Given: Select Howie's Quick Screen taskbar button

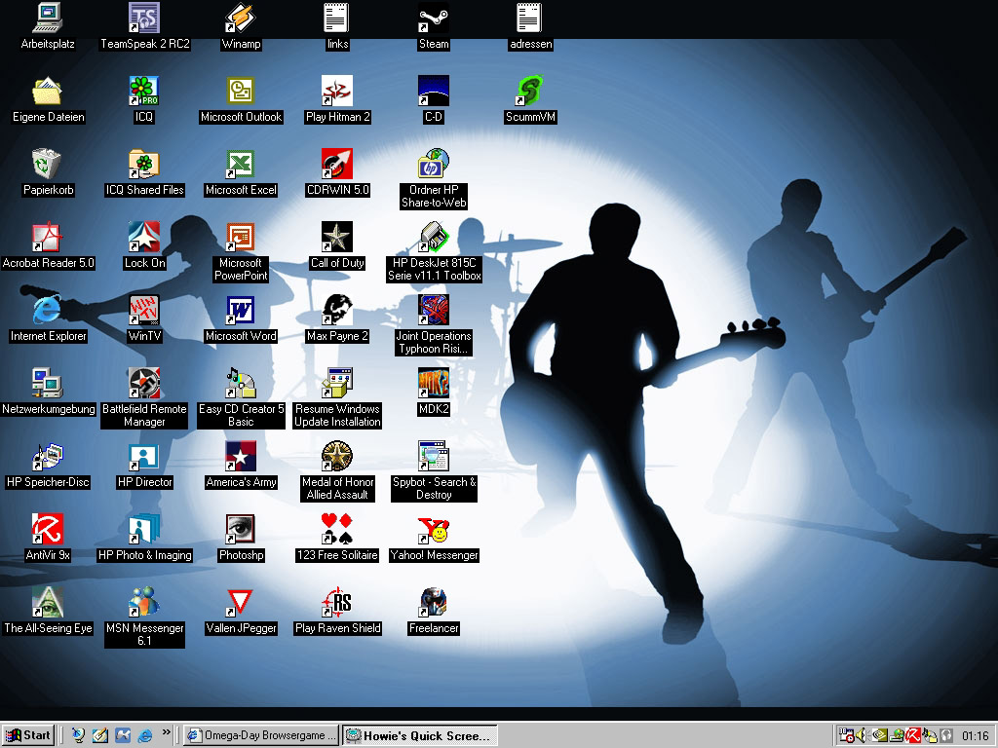Looking at the screenshot, I should pyautogui.click(x=420, y=735).
